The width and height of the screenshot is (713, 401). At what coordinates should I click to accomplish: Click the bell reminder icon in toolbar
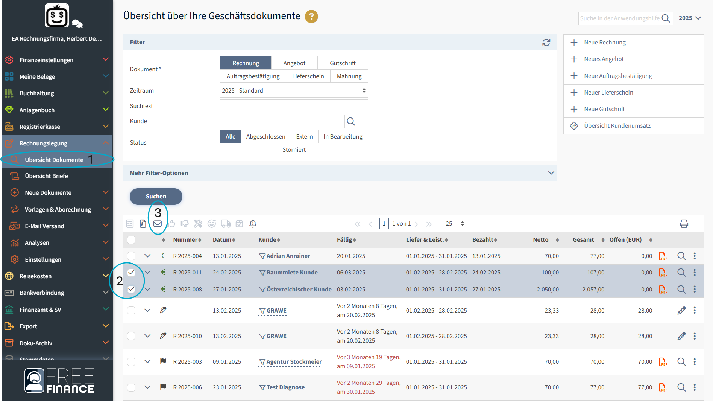[253, 224]
